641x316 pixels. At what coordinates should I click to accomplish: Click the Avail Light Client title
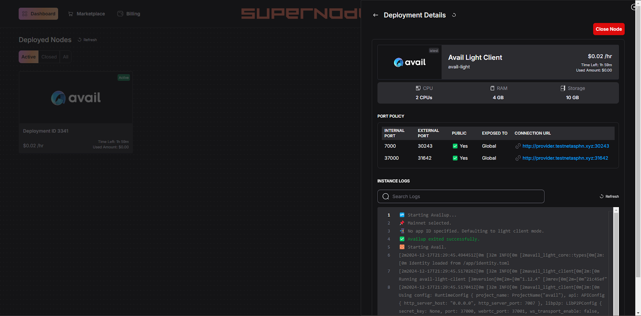point(475,58)
